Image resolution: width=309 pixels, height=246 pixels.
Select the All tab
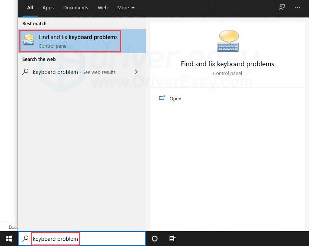pos(30,7)
